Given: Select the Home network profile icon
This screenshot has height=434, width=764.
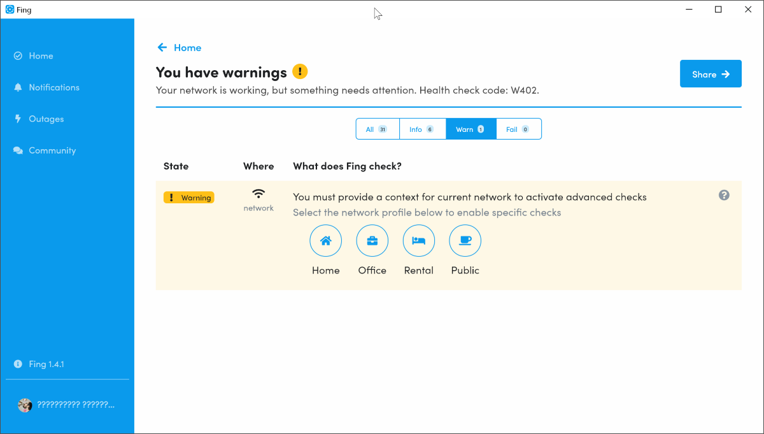Looking at the screenshot, I should point(325,241).
